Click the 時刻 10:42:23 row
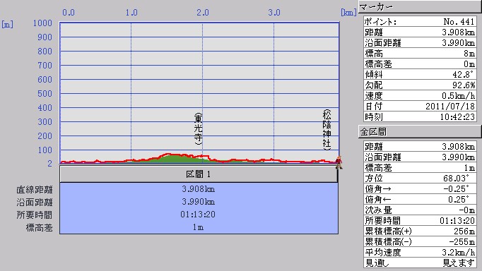Viewport: 482px width, 271px height. pos(420,116)
